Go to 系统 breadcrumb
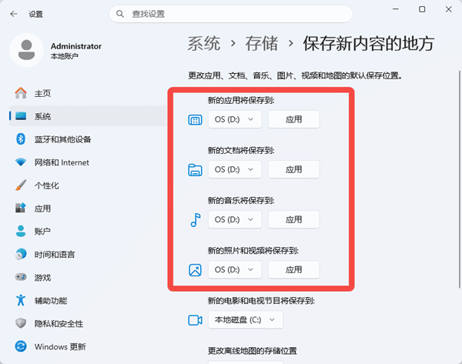The width and height of the screenshot is (462, 364). 204,44
